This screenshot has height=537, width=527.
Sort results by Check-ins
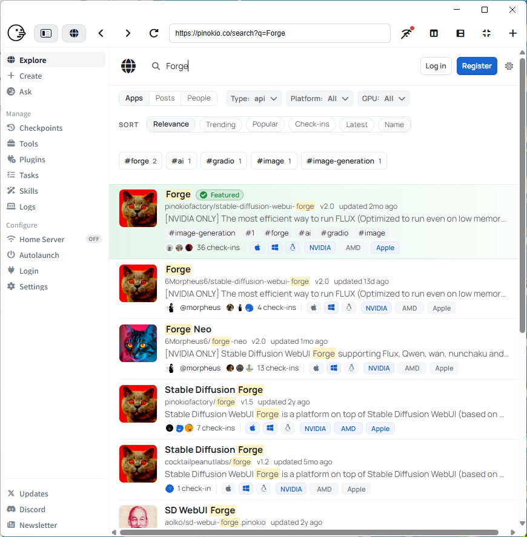pos(312,124)
